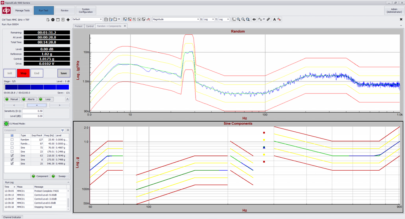Click the bold A text annotation icon
Viewport: 405px width, 219px height.
pyautogui.click(x=274, y=19)
